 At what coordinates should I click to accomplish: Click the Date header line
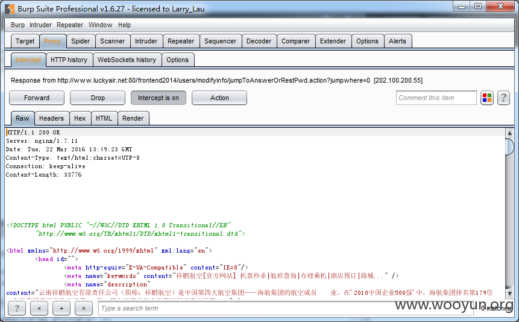[x=69, y=150]
